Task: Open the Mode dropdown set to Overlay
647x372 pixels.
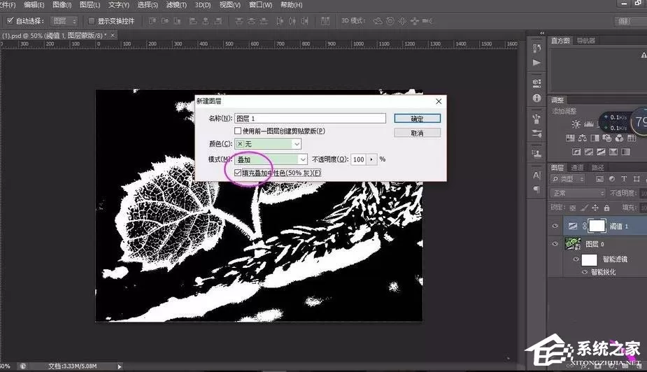Action: click(x=271, y=159)
